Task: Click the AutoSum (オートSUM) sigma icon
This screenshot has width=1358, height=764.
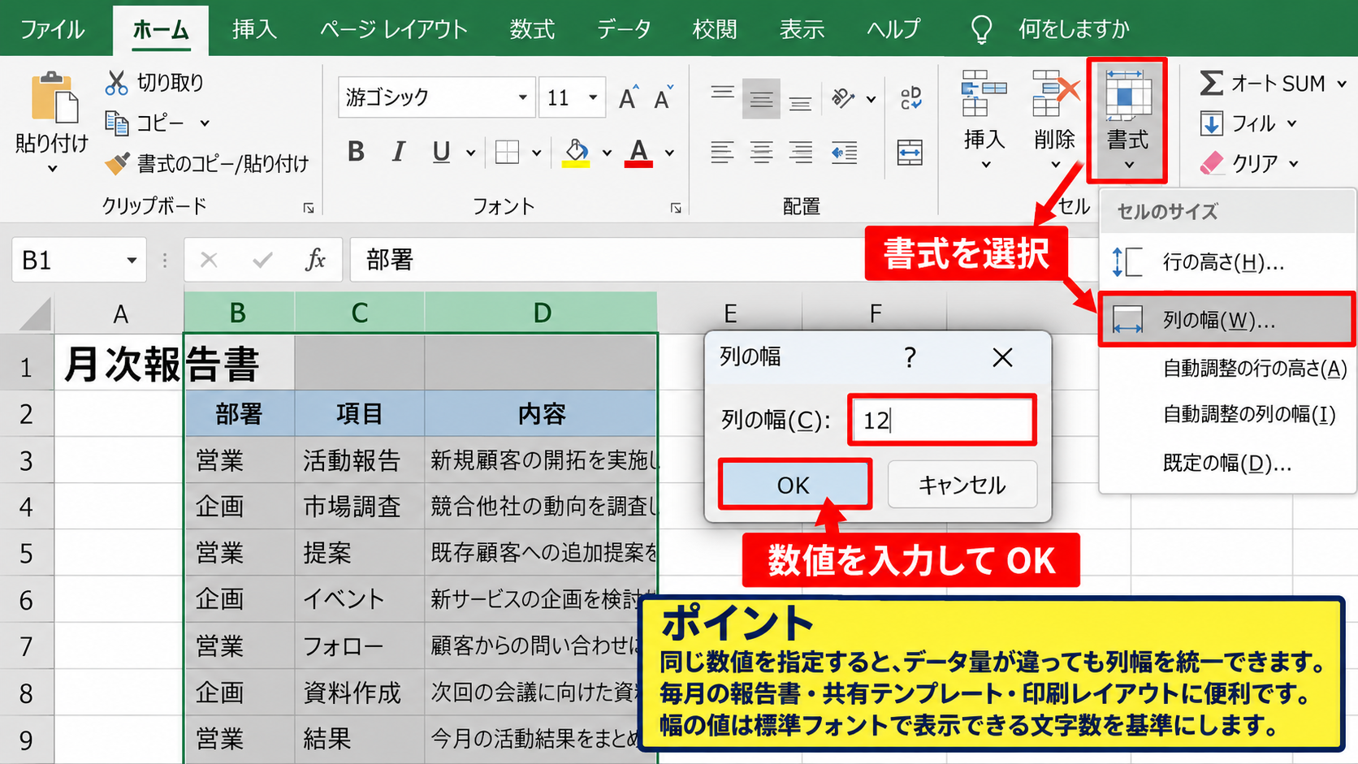Action: click(1211, 83)
